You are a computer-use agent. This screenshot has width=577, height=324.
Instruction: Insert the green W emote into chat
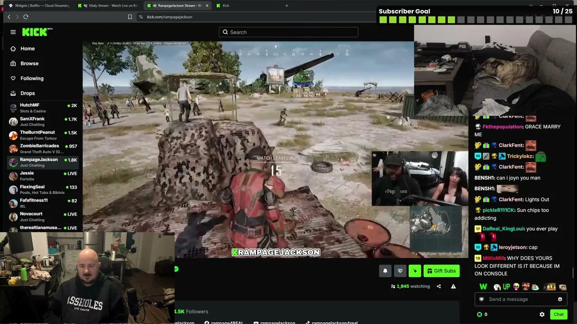pos(483,287)
